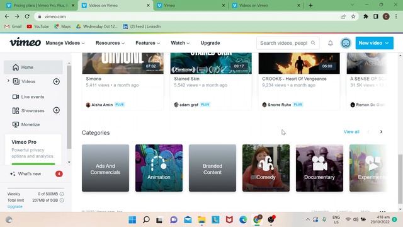This screenshot has height=227, width=403.
Task: Open the Experimental category tile
Action: 368,168
